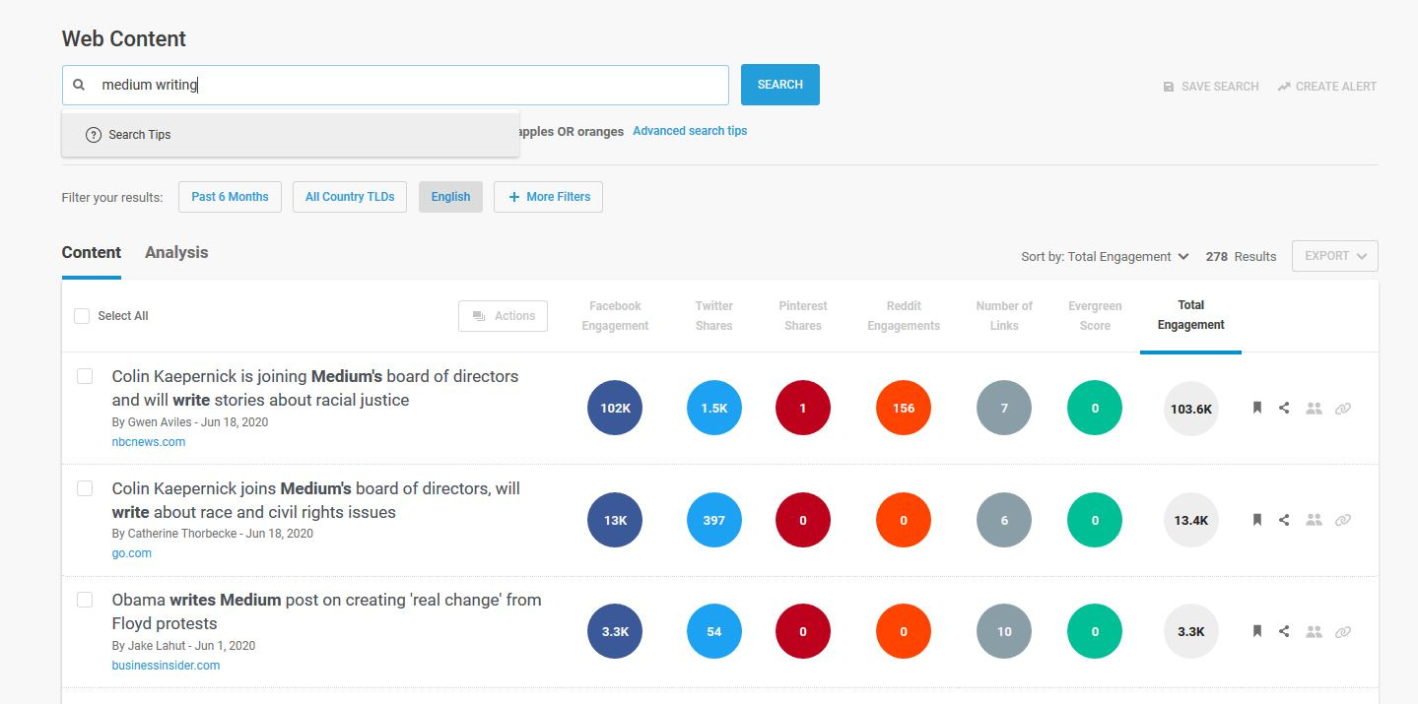Share the nbcnews.com Kaepernick article
Image resolution: width=1418 pixels, height=704 pixels.
click(x=1284, y=408)
